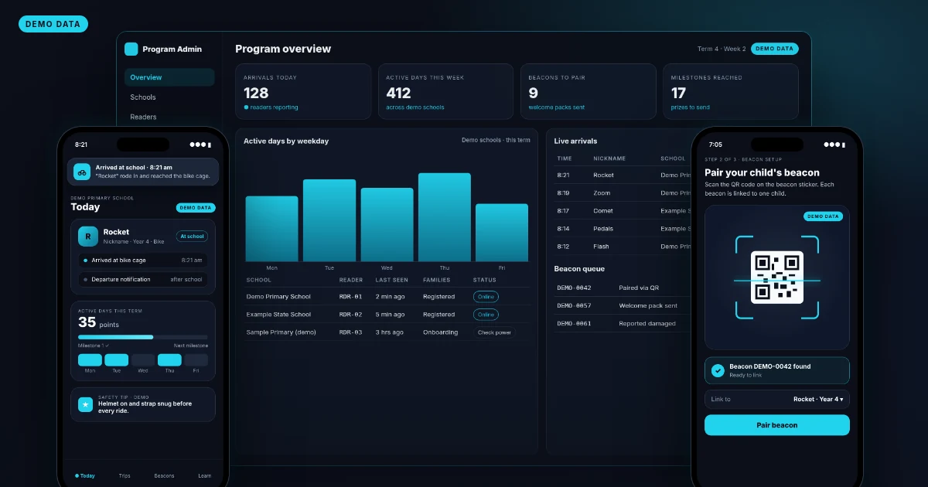Select the Pedals row in Live arrivals
928x487 pixels.
click(623, 229)
